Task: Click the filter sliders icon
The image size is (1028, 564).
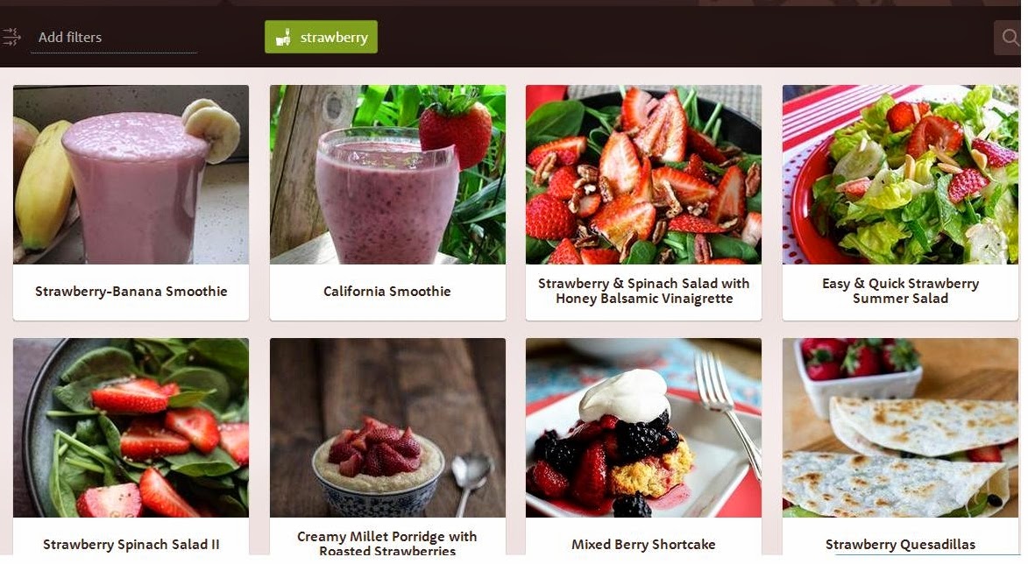Action: pyautogui.click(x=11, y=38)
